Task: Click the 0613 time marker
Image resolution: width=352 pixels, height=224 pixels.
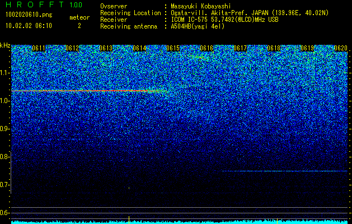Action: 106,48
